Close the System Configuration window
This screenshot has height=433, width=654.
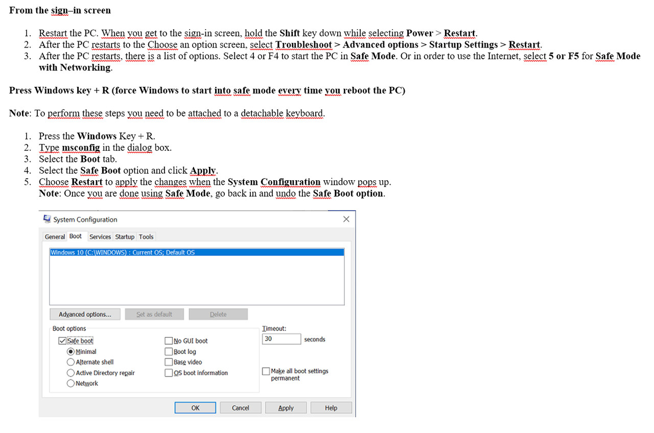(346, 219)
